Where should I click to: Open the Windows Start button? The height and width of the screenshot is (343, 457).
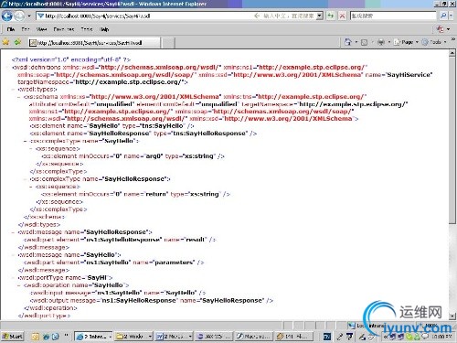[13, 337]
